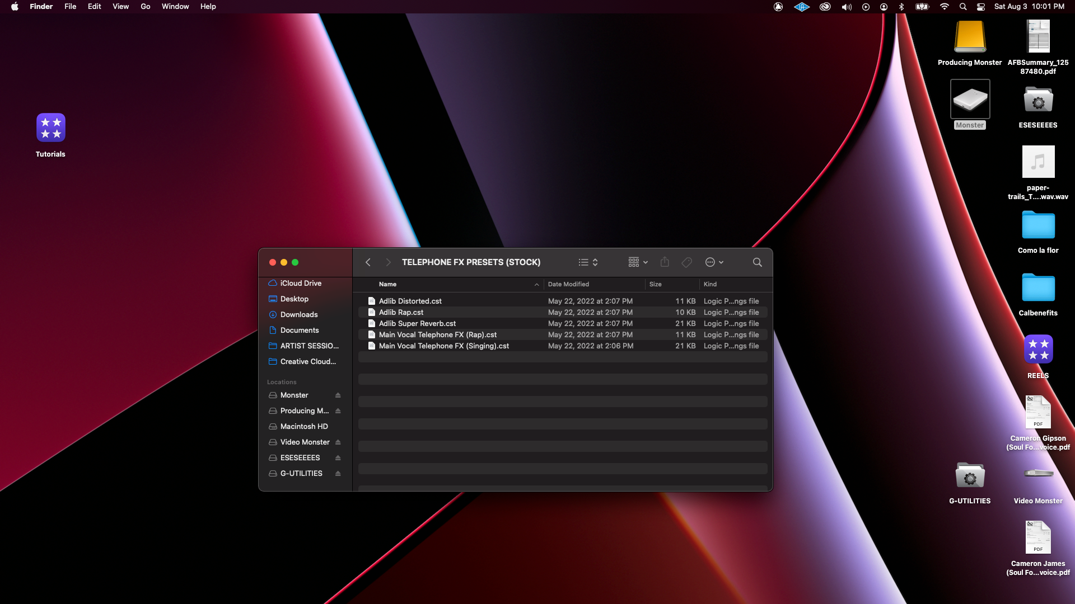
Task: Open Finder search magnifier icon
Action: click(757, 262)
